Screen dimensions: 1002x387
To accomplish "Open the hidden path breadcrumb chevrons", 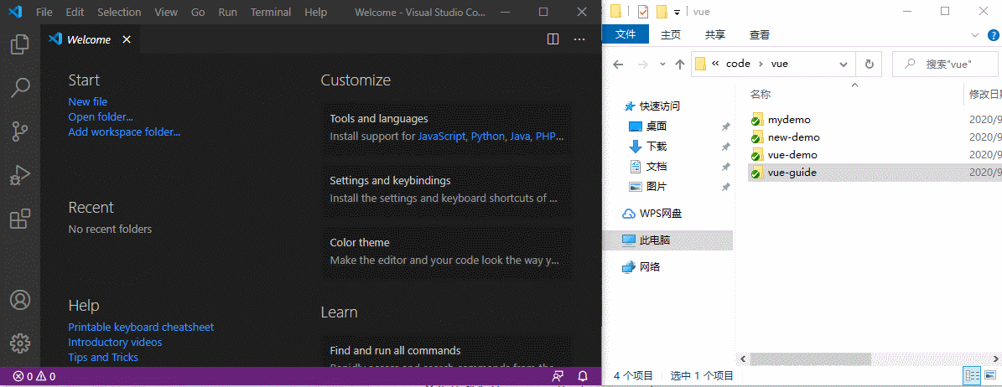I will click(715, 64).
